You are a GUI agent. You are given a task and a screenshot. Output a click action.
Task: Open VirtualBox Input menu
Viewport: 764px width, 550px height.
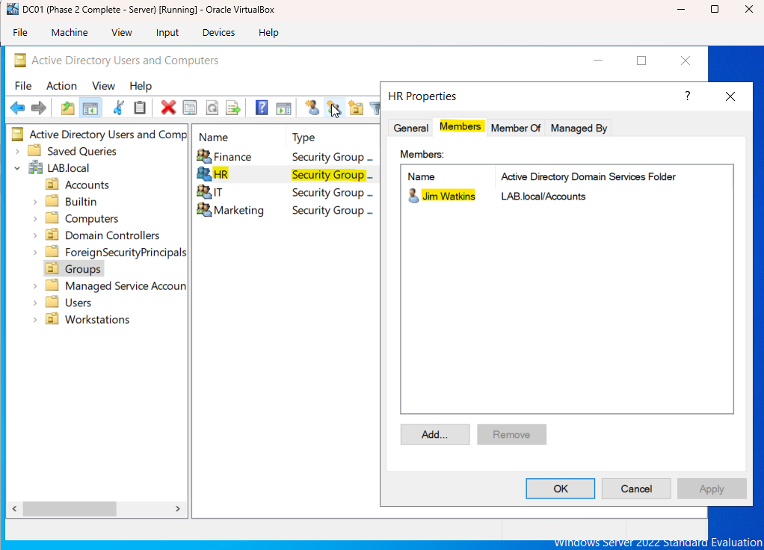(x=167, y=32)
